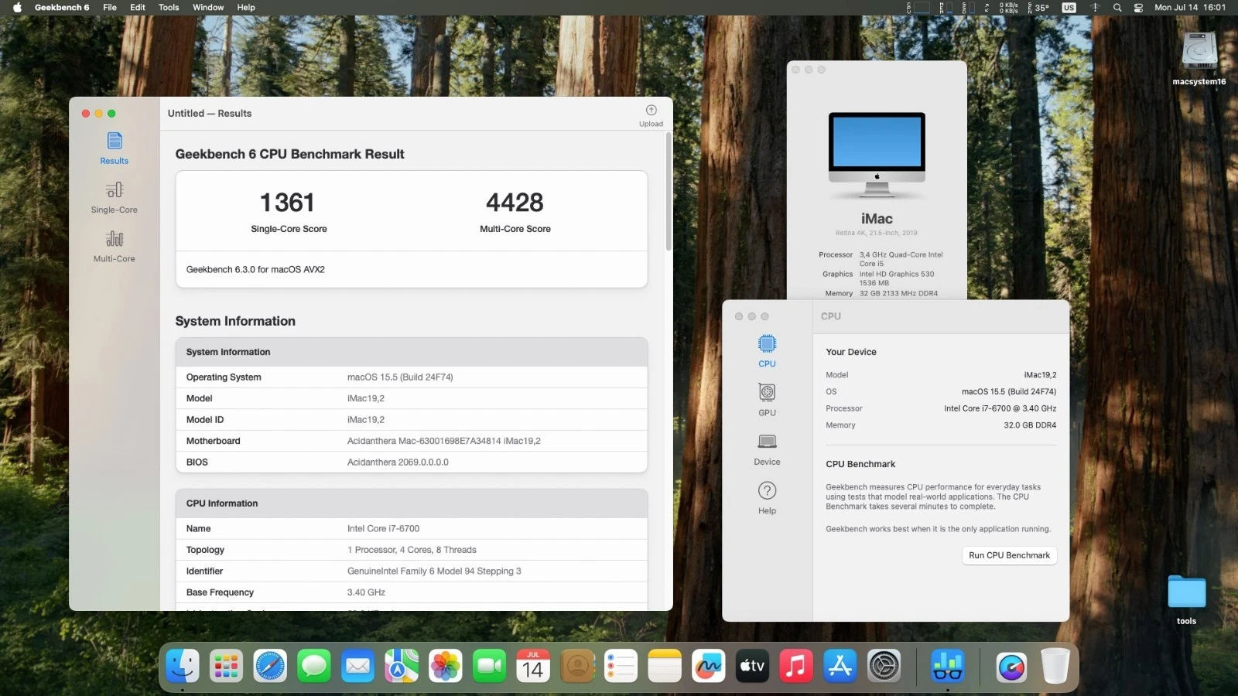
Task: Open Apple TV from the Dock
Action: coord(752,666)
